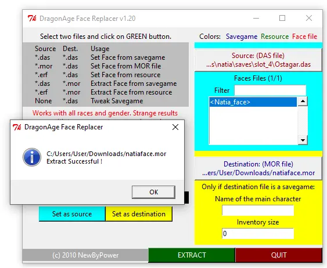Click the Inventory size input field
327x268 pixels.
click(258, 234)
